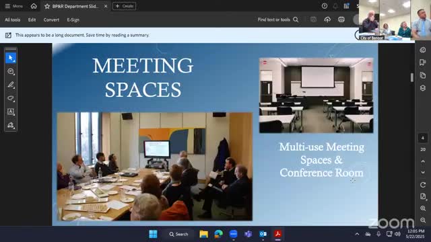
Task: Click the conference table meeting photo
Action: tap(155, 166)
